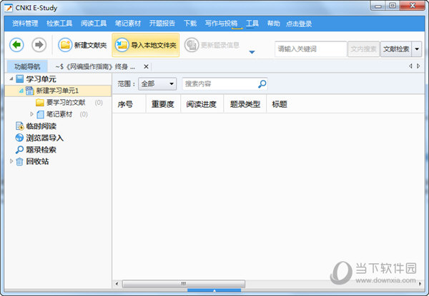Open 临时阅读 in the sidebar
The width and height of the screenshot is (429, 296).
coord(41,126)
